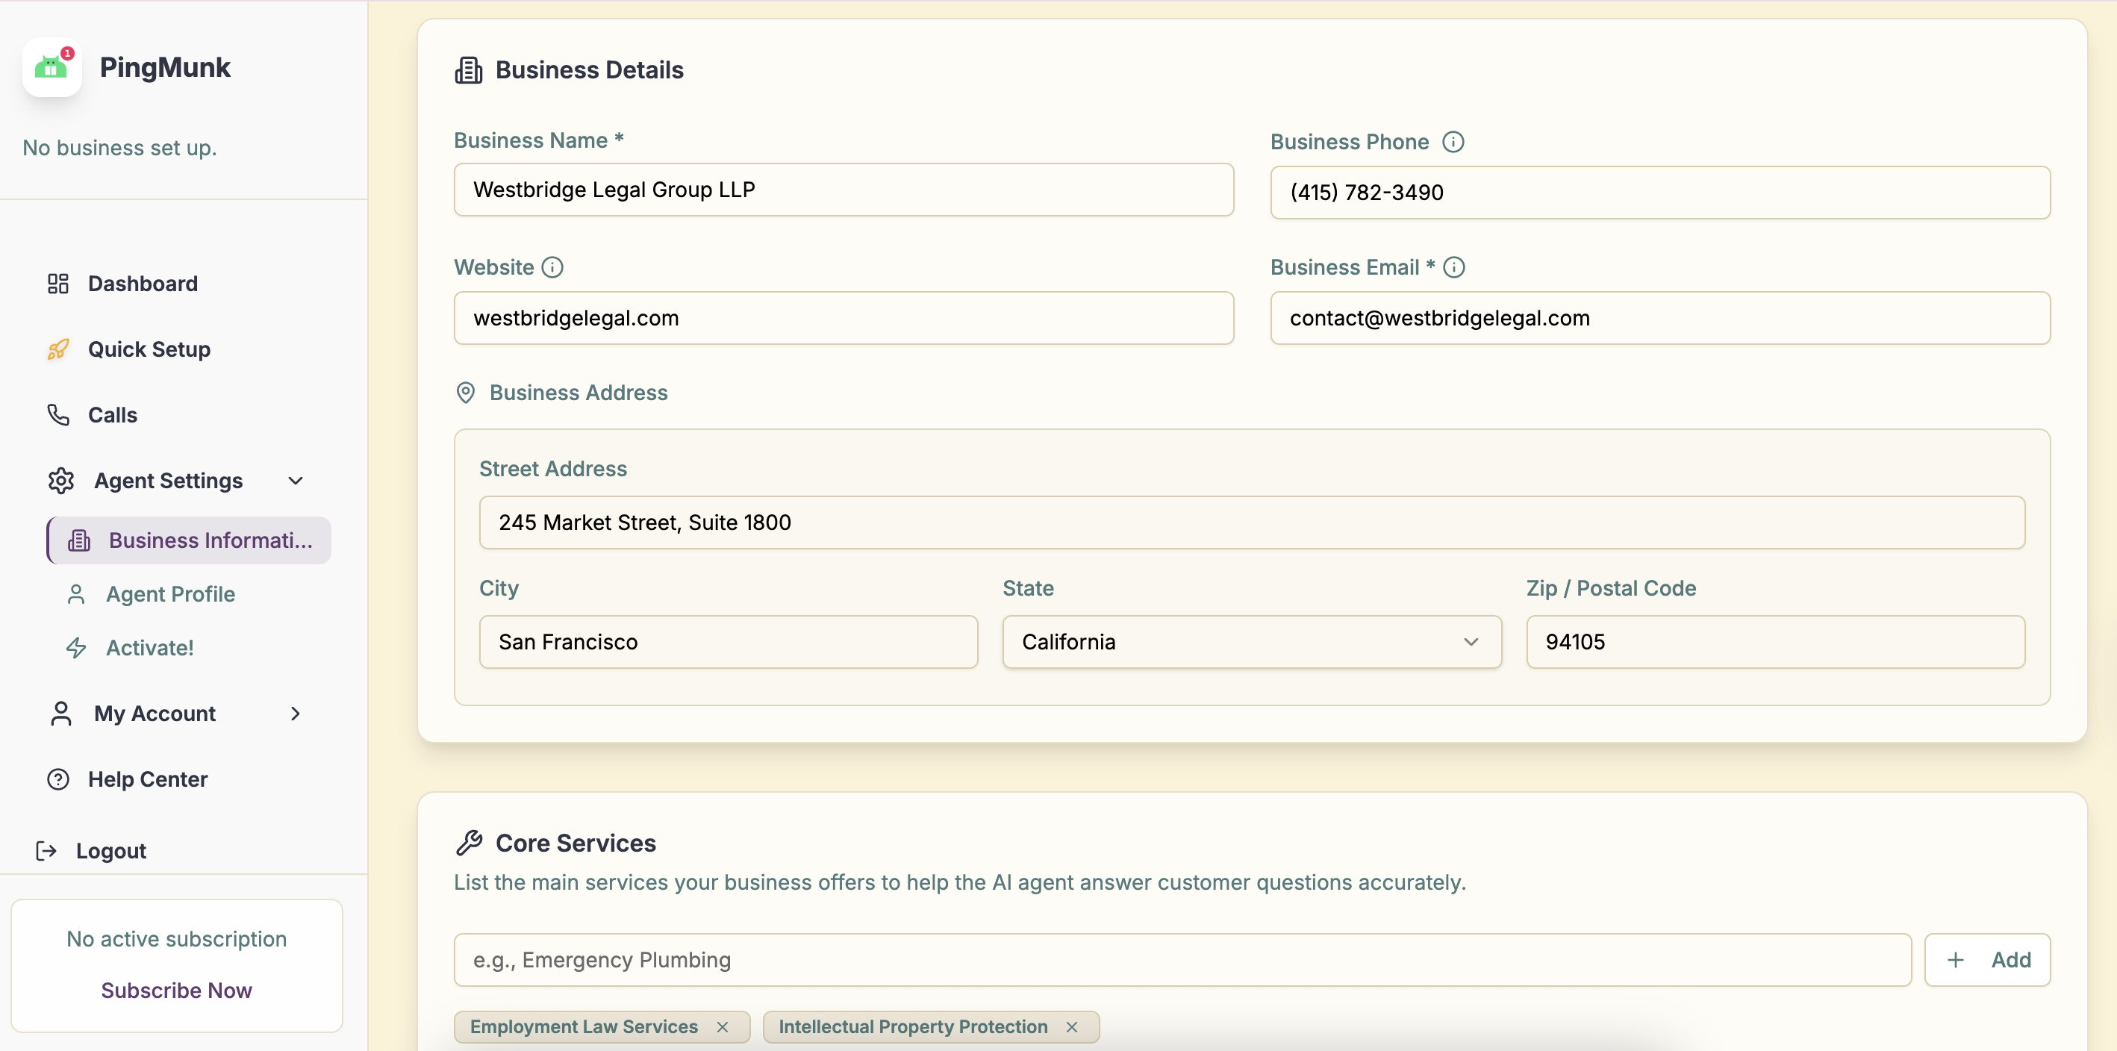Click the Calls phone icon

pyautogui.click(x=57, y=415)
